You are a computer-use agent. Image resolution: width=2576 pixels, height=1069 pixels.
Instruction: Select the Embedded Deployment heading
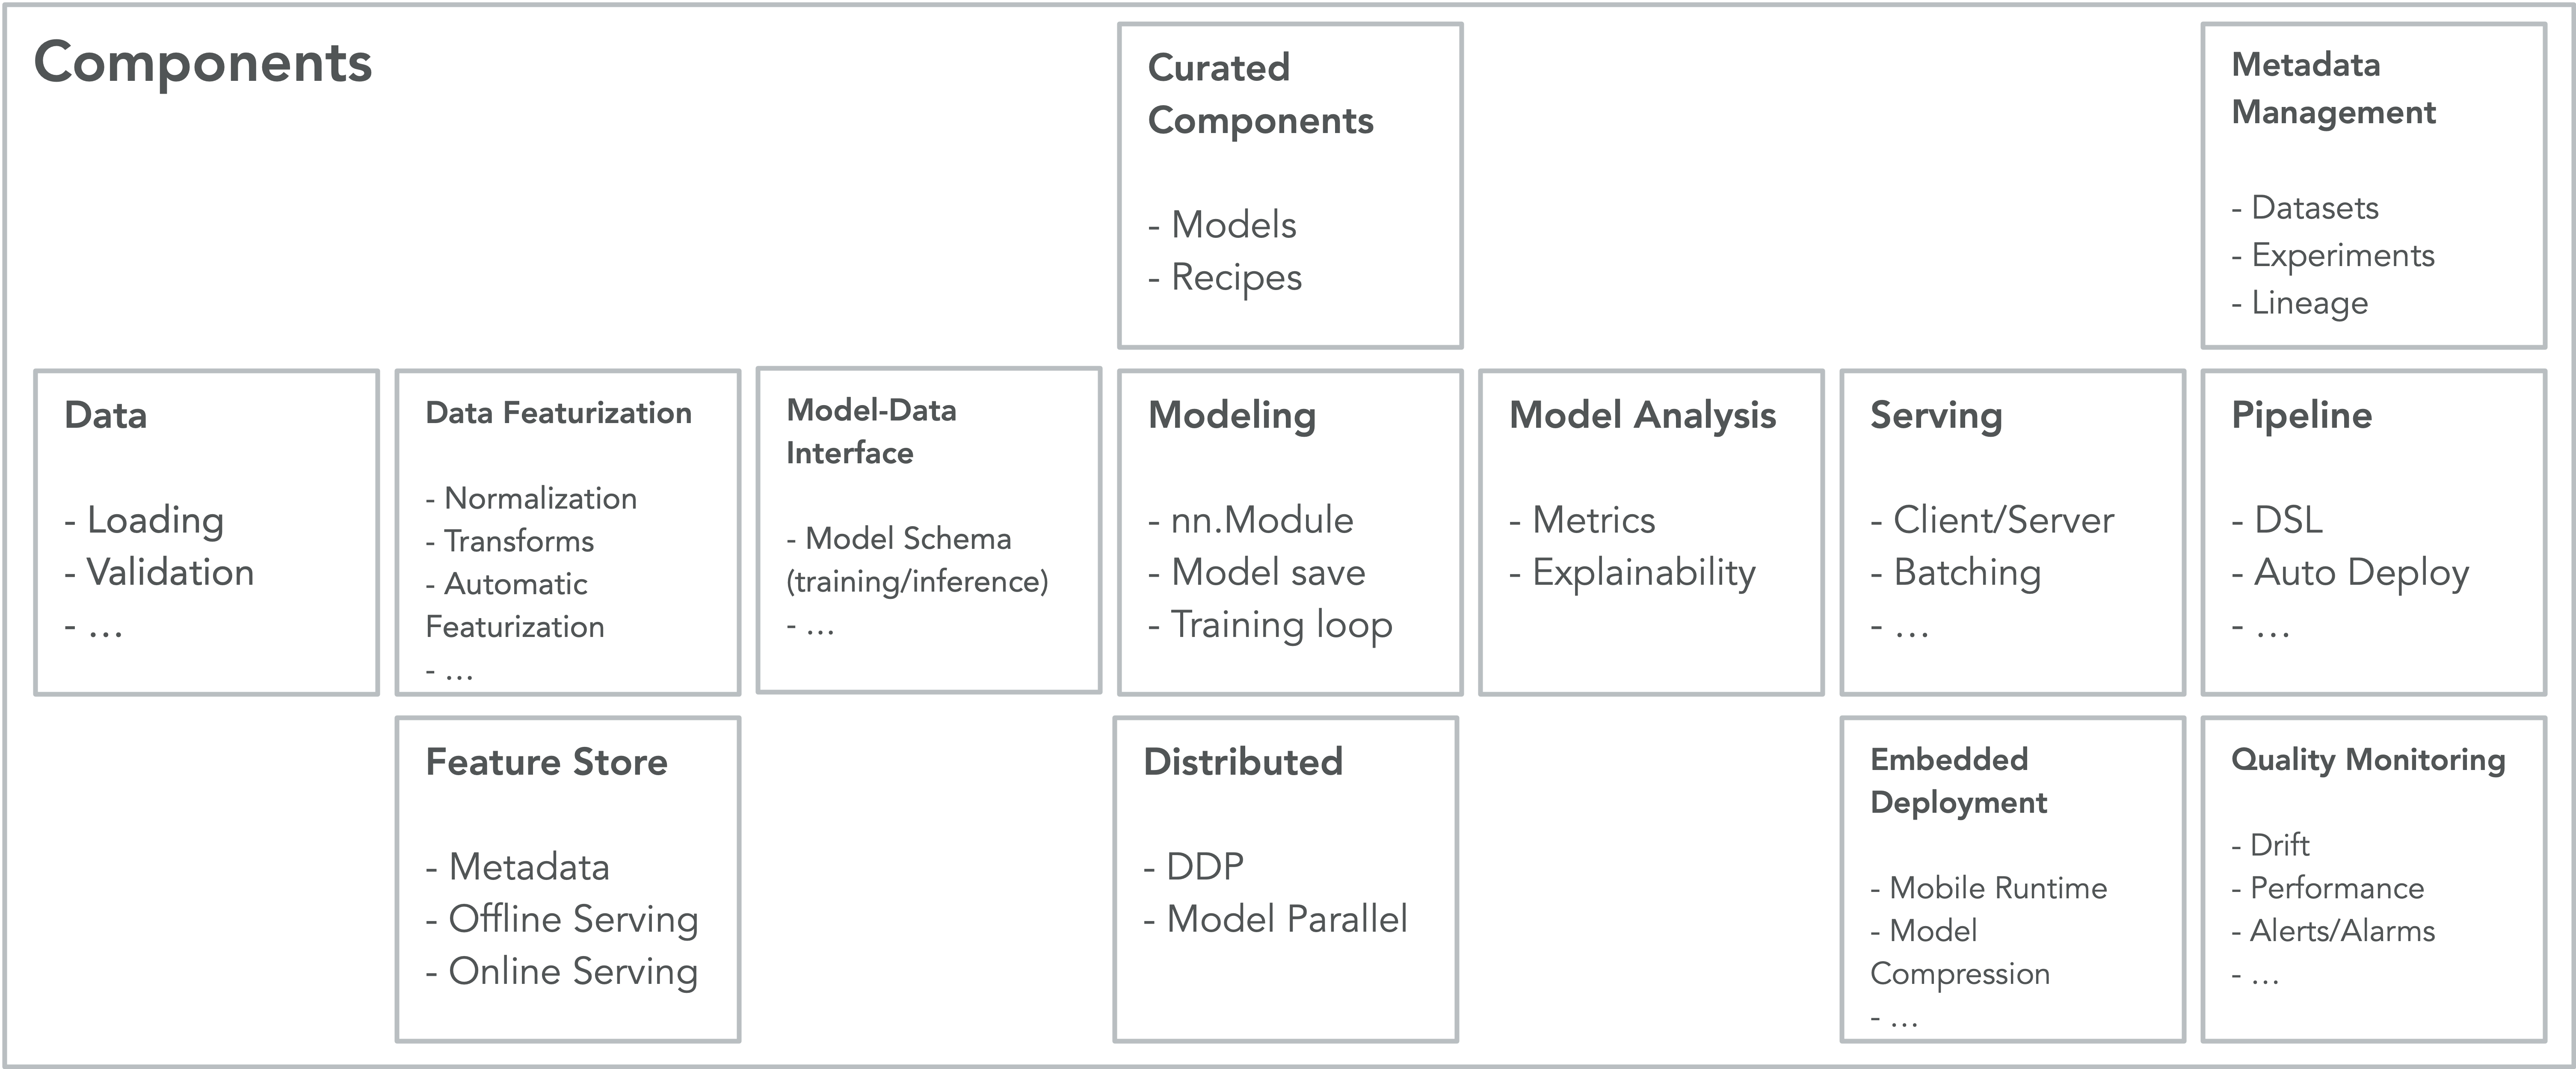click(x=1958, y=781)
